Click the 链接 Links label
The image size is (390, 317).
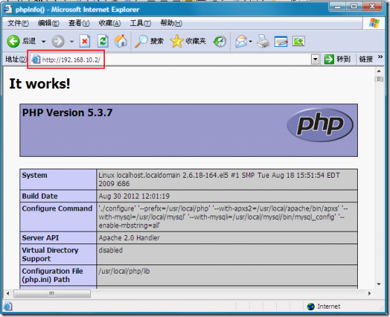pos(366,59)
